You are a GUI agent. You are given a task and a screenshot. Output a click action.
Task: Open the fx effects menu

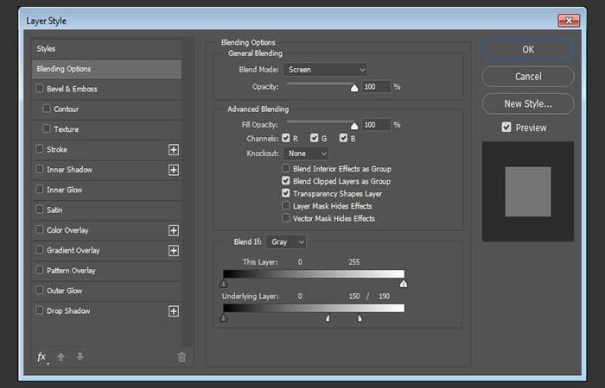point(42,357)
